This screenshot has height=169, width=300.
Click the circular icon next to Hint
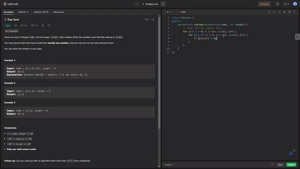click(x=153, y=19)
